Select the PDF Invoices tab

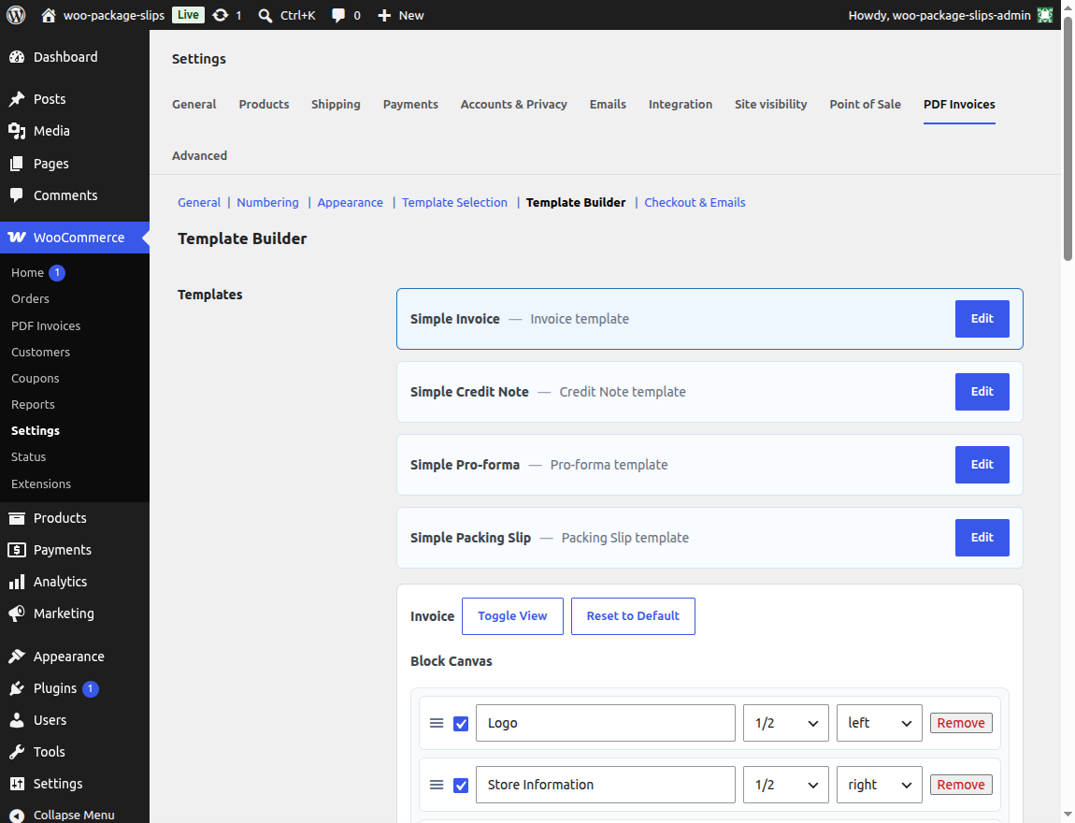point(959,104)
